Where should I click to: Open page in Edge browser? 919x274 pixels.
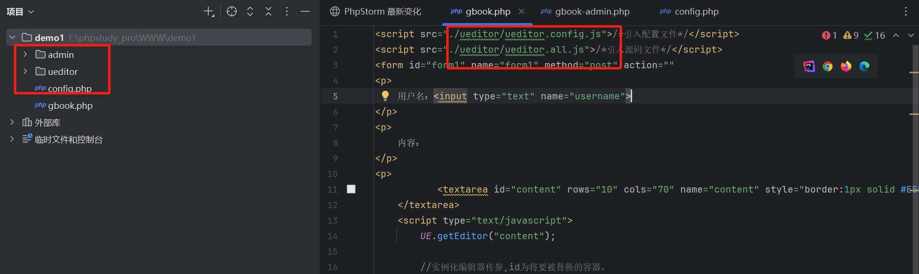pos(864,66)
